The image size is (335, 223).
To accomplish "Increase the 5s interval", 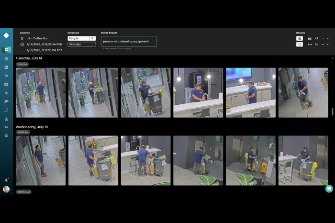I will click(x=327, y=45).
